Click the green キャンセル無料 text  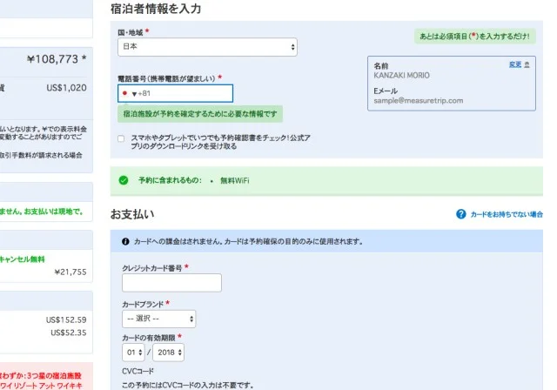tap(22, 259)
